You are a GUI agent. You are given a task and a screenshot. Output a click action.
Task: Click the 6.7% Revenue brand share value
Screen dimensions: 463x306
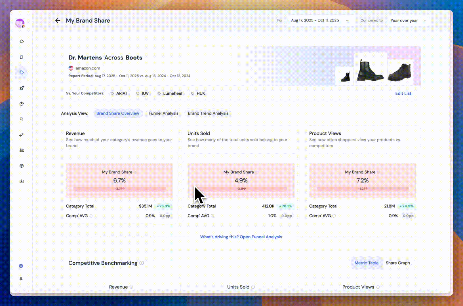click(119, 180)
